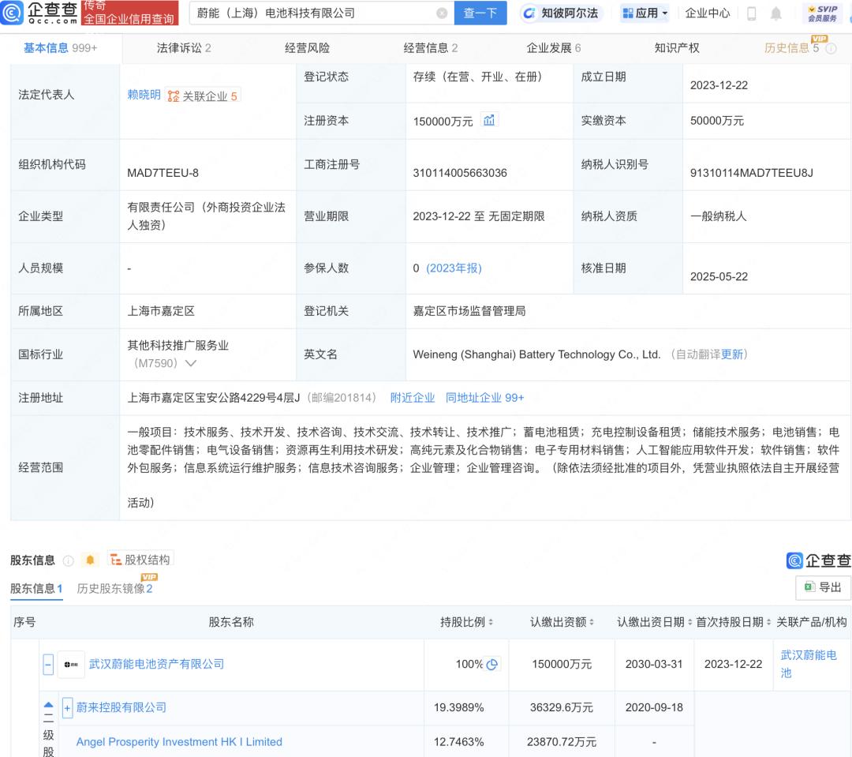This screenshot has height=757, width=852.
Task: Clear the search field with the X icon
Action: coord(442,13)
